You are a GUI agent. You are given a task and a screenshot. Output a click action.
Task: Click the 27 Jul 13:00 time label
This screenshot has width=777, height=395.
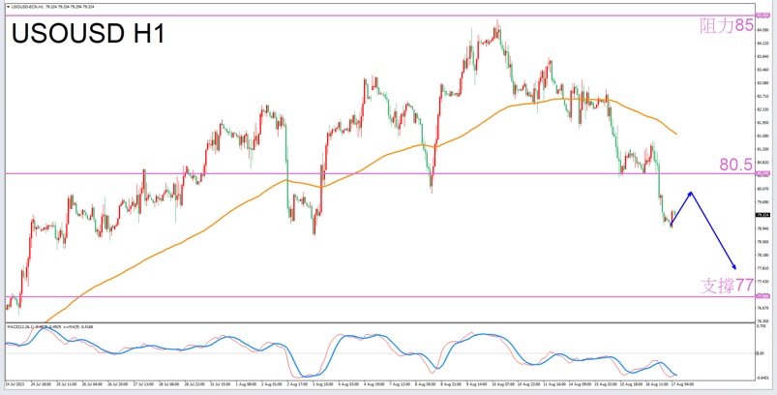pyautogui.click(x=144, y=384)
